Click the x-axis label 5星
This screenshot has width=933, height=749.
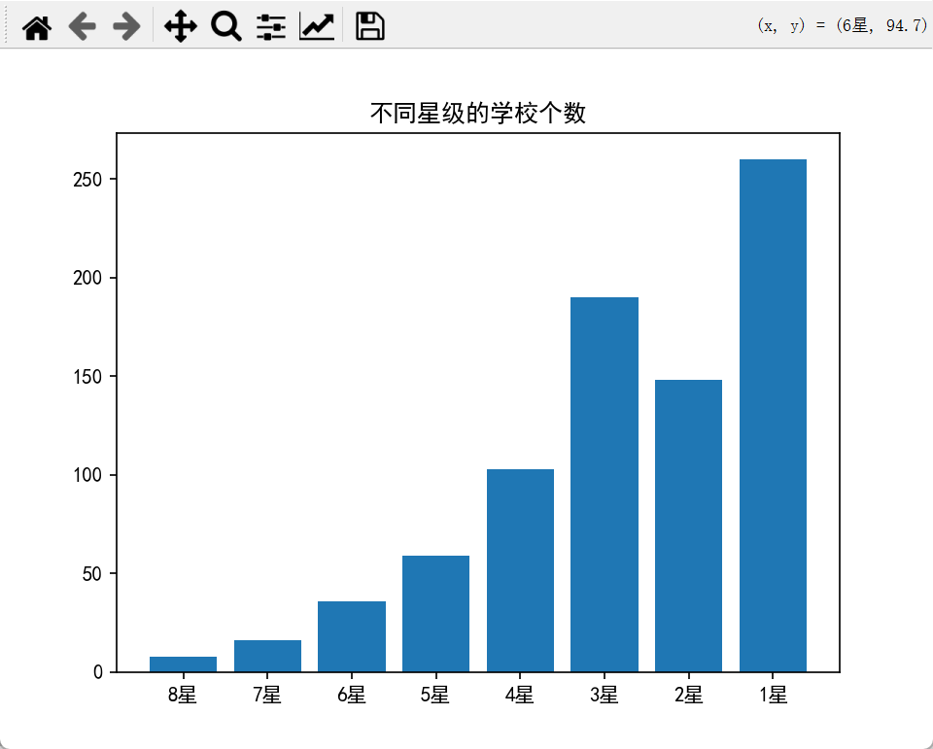point(435,695)
